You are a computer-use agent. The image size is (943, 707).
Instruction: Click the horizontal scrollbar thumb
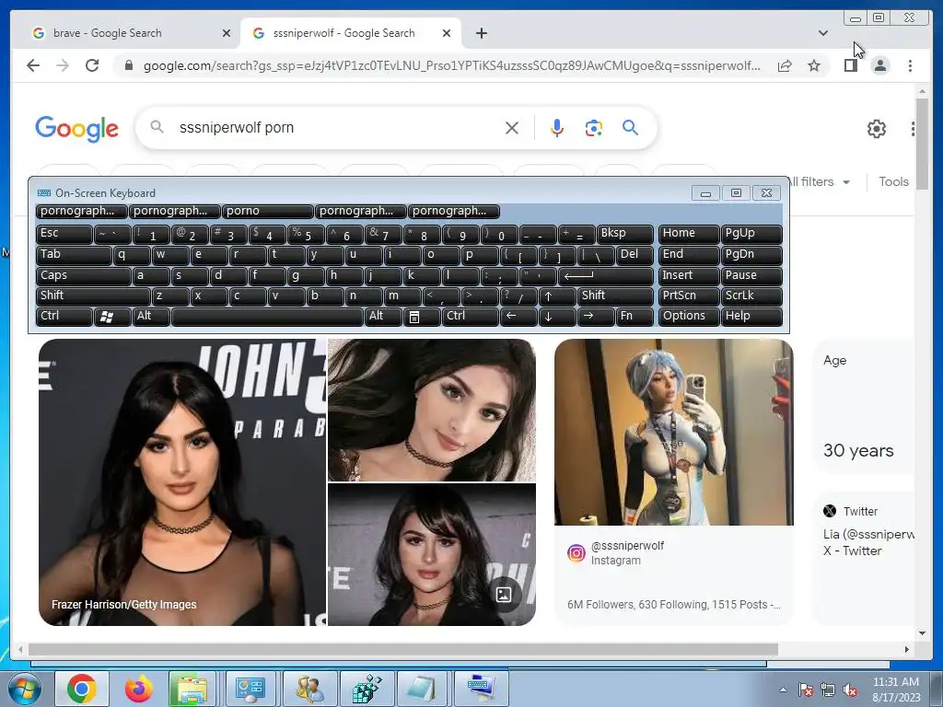pyautogui.click(x=403, y=649)
